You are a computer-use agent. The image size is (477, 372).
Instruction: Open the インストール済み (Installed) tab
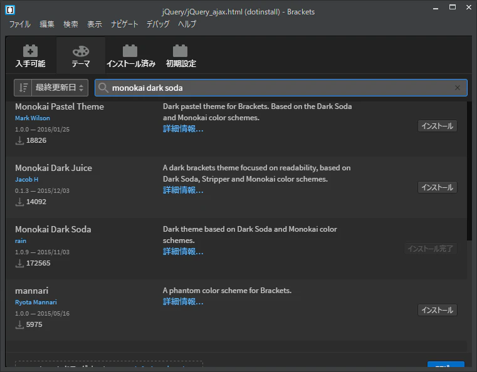131,56
